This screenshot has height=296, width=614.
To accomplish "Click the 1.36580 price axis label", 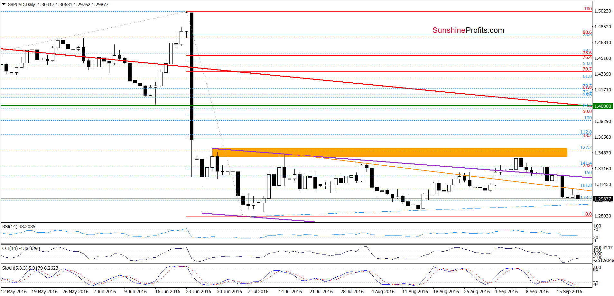I will pos(602,137).
